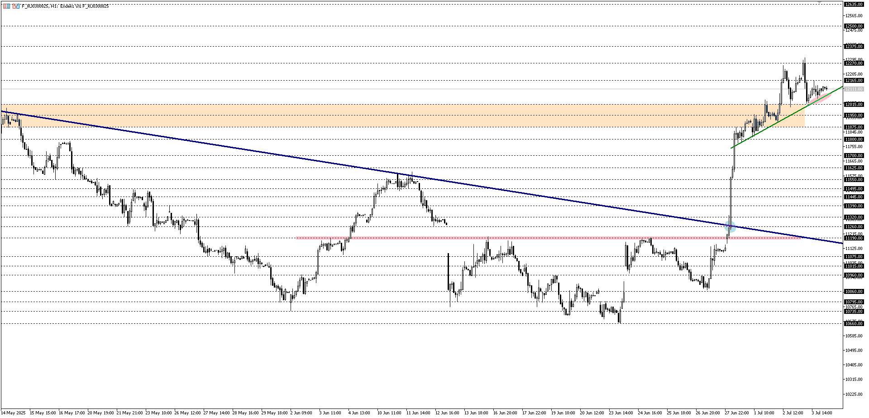Click the 1 Jul 10:00 time axis label
Screen dimensions: 869x418
tap(764, 413)
